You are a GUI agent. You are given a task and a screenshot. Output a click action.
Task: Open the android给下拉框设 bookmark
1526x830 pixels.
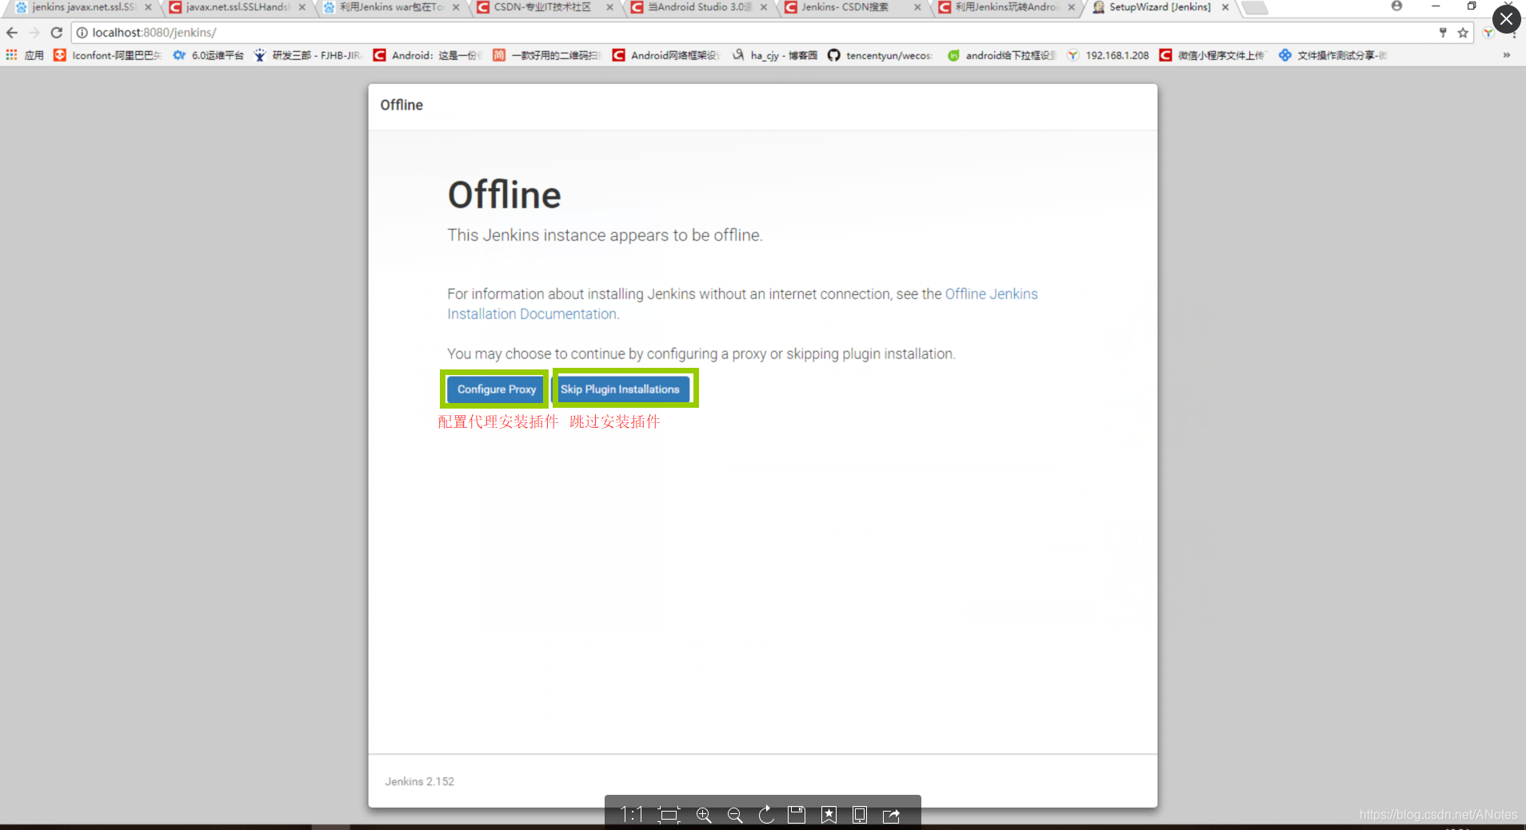point(1001,55)
